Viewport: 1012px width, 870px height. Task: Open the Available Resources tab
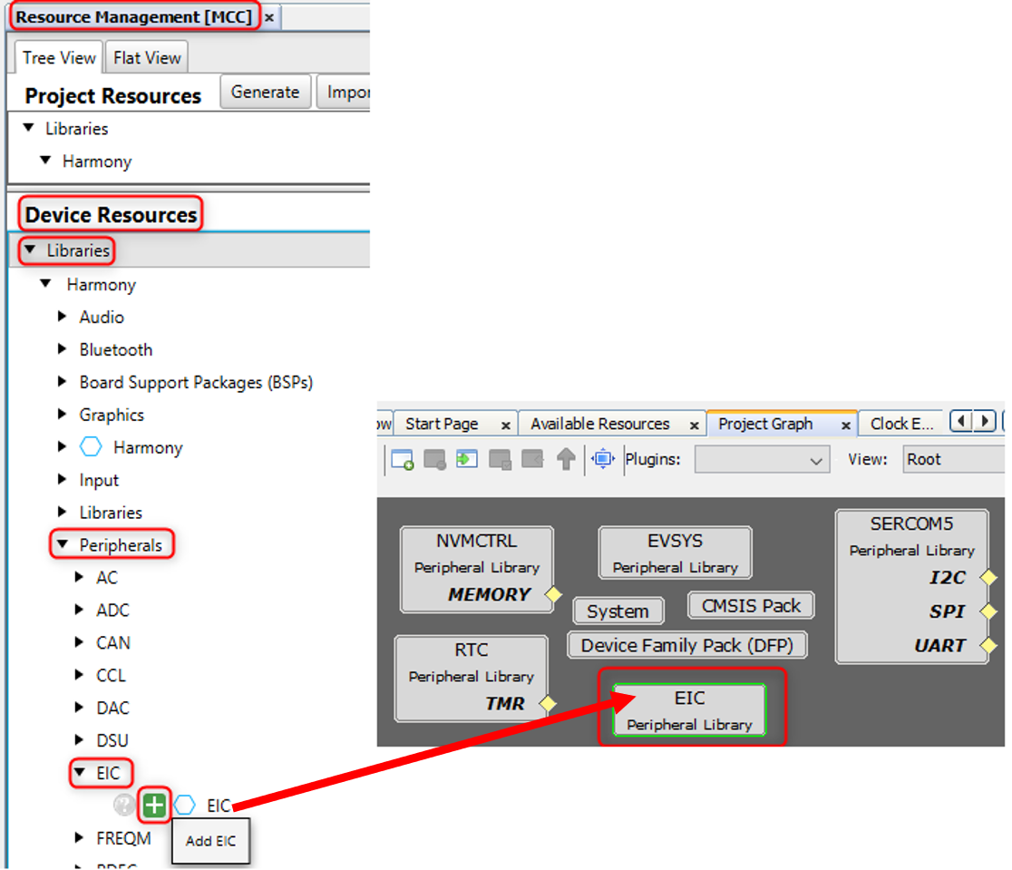(599, 424)
